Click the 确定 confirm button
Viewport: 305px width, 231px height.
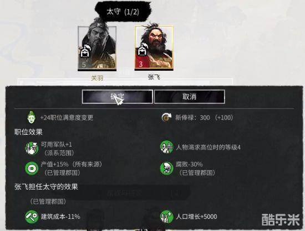(x=118, y=97)
